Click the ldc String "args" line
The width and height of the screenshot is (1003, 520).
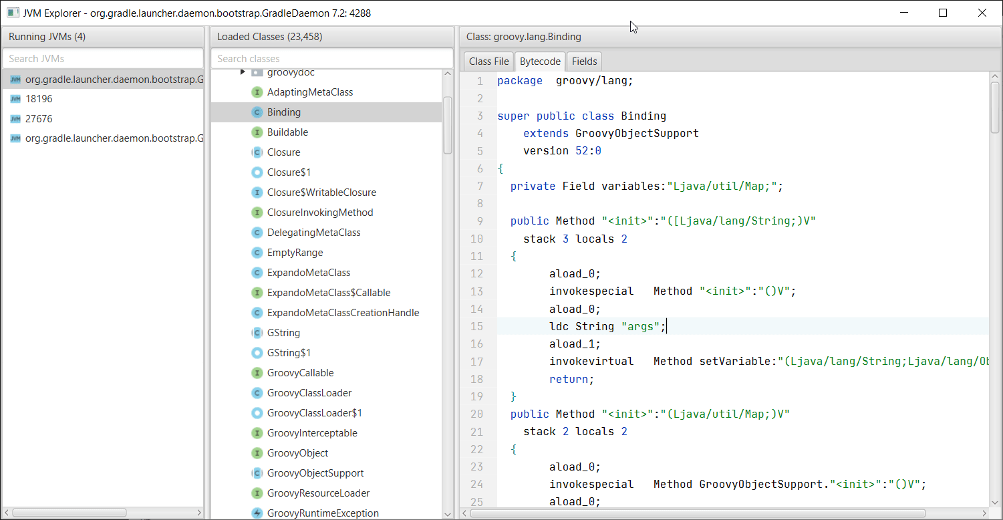(607, 326)
